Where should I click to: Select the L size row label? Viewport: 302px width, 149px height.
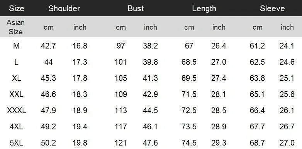(x=16, y=62)
